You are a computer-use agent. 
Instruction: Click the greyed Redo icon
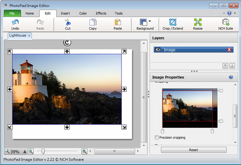(40, 22)
